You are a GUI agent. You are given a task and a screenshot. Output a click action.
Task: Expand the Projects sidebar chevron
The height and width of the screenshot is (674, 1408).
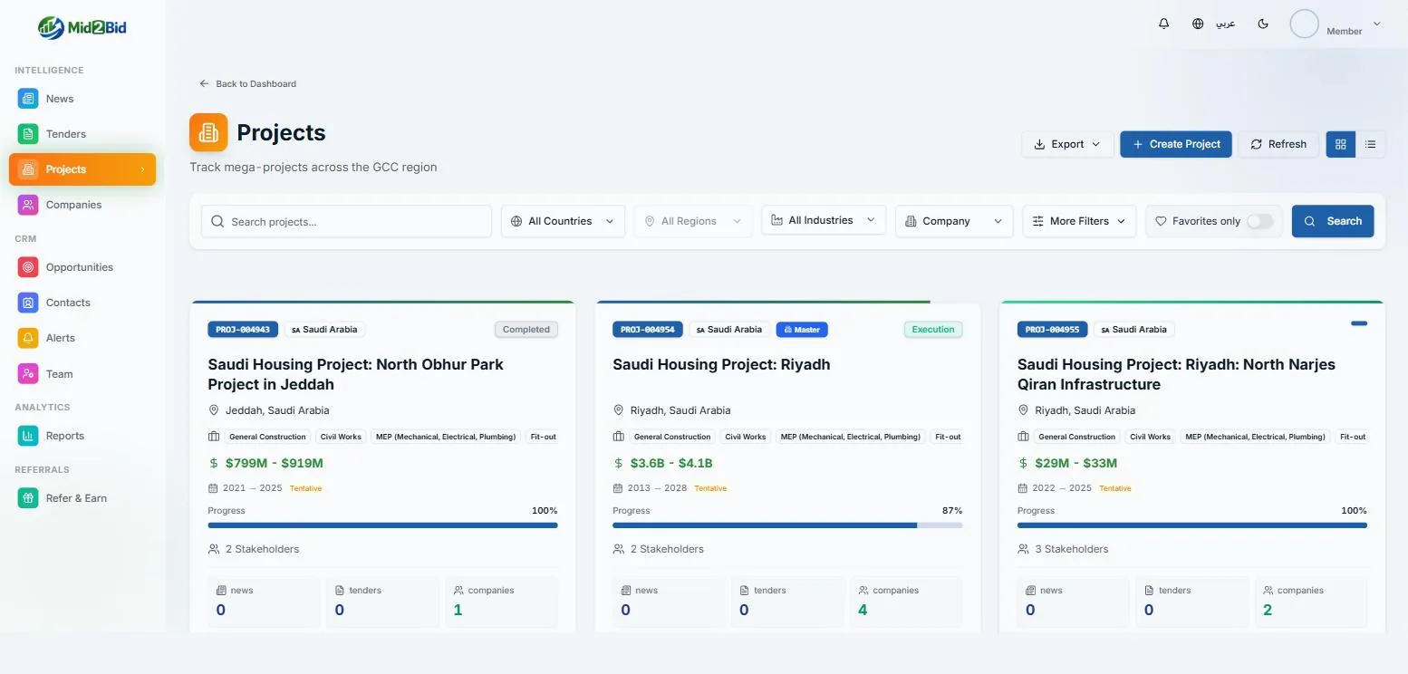click(142, 169)
